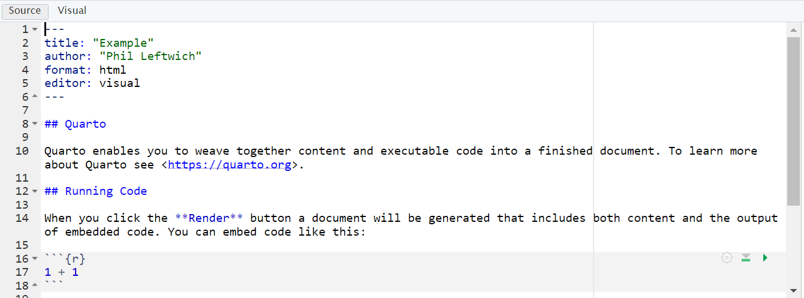Open the chunk options gear icon
Screen dimensions: 804x298
click(x=727, y=258)
